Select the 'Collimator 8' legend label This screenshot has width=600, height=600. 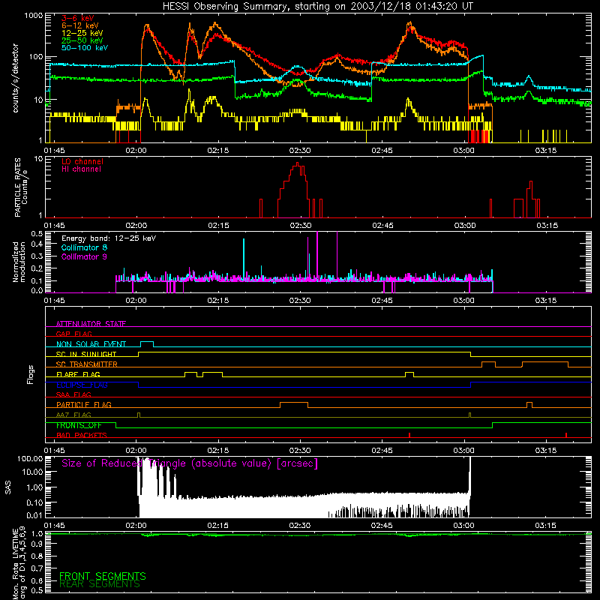coord(84,247)
